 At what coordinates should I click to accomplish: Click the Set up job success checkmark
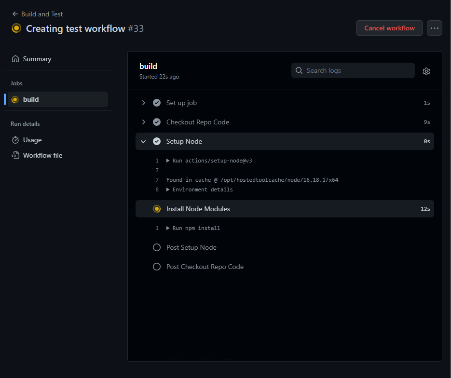coord(157,103)
